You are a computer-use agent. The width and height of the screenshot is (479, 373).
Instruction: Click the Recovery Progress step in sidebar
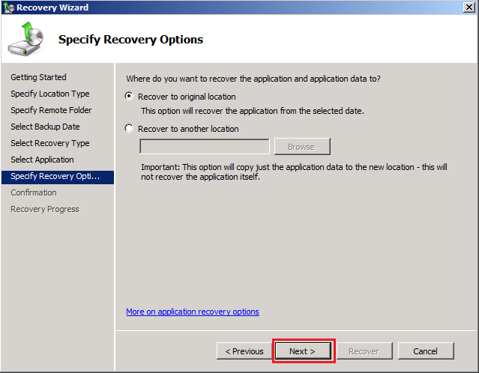click(x=44, y=209)
